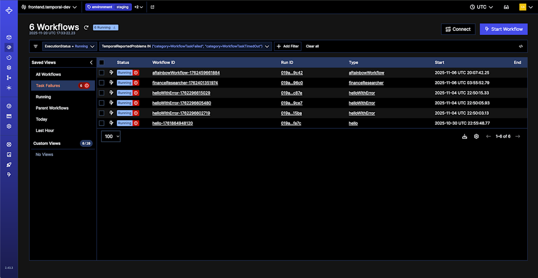Screen dimensions: 538x278
Task: Open the stacked-layers Batch sidebar icon
Action: (x=9, y=68)
